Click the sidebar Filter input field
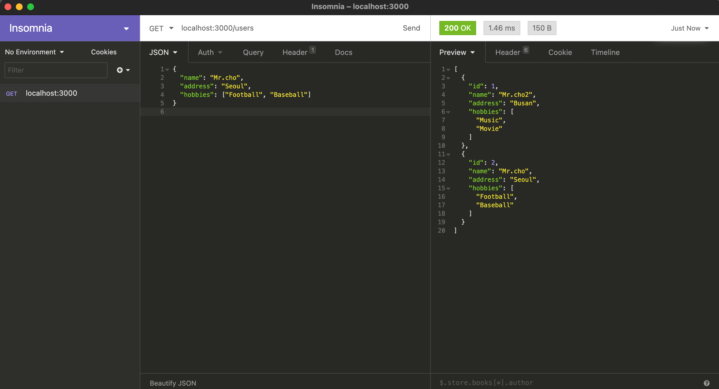719x389 pixels. point(56,70)
